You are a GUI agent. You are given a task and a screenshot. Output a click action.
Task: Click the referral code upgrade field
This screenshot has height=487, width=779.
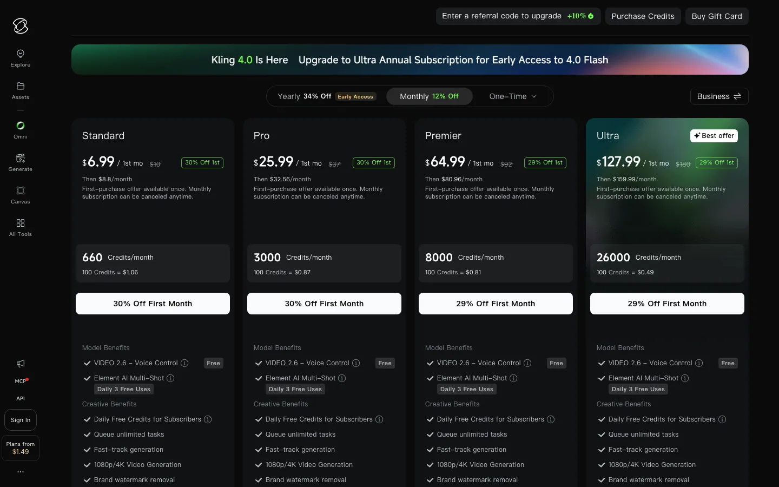(x=518, y=16)
